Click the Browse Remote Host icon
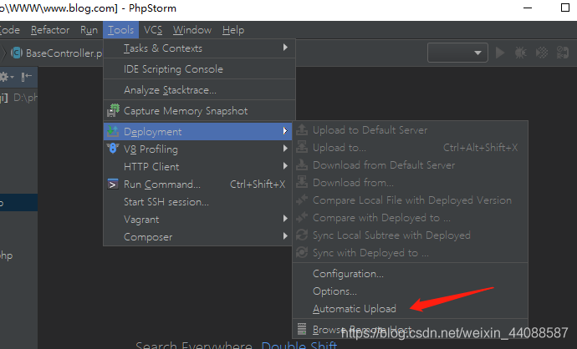This screenshot has height=349, width=577. (x=302, y=329)
